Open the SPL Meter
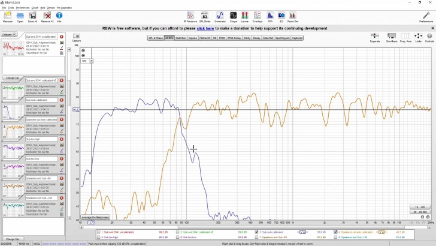The width and height of the screenshot is (436, 246). (205, 17)
